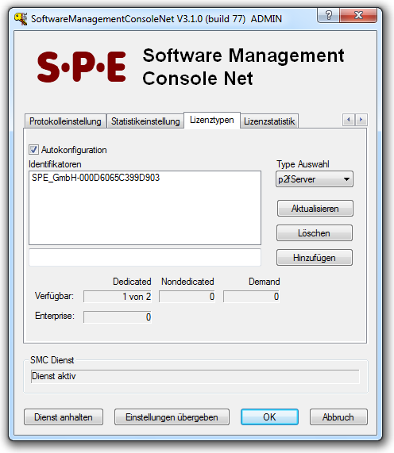Switch to the Protokolleinstellung tab
This screenshot has width=394, height=453.
coord(65,121)
